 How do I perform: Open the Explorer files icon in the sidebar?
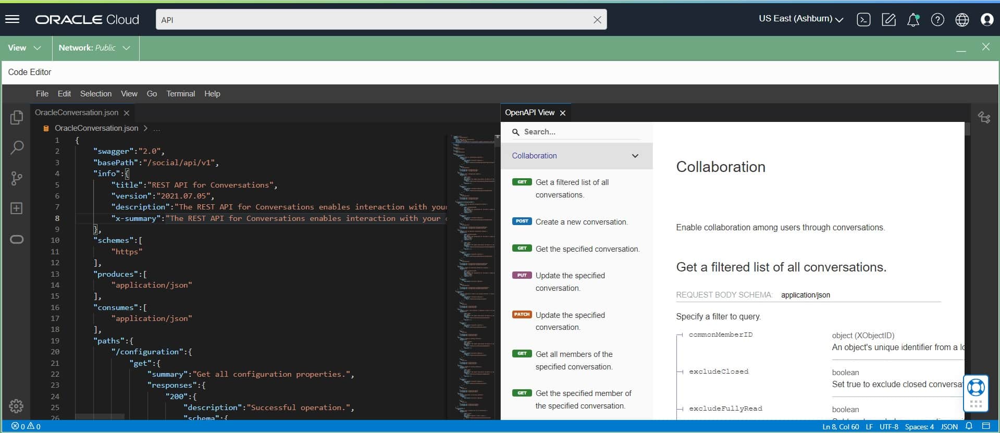coord(17,118)
